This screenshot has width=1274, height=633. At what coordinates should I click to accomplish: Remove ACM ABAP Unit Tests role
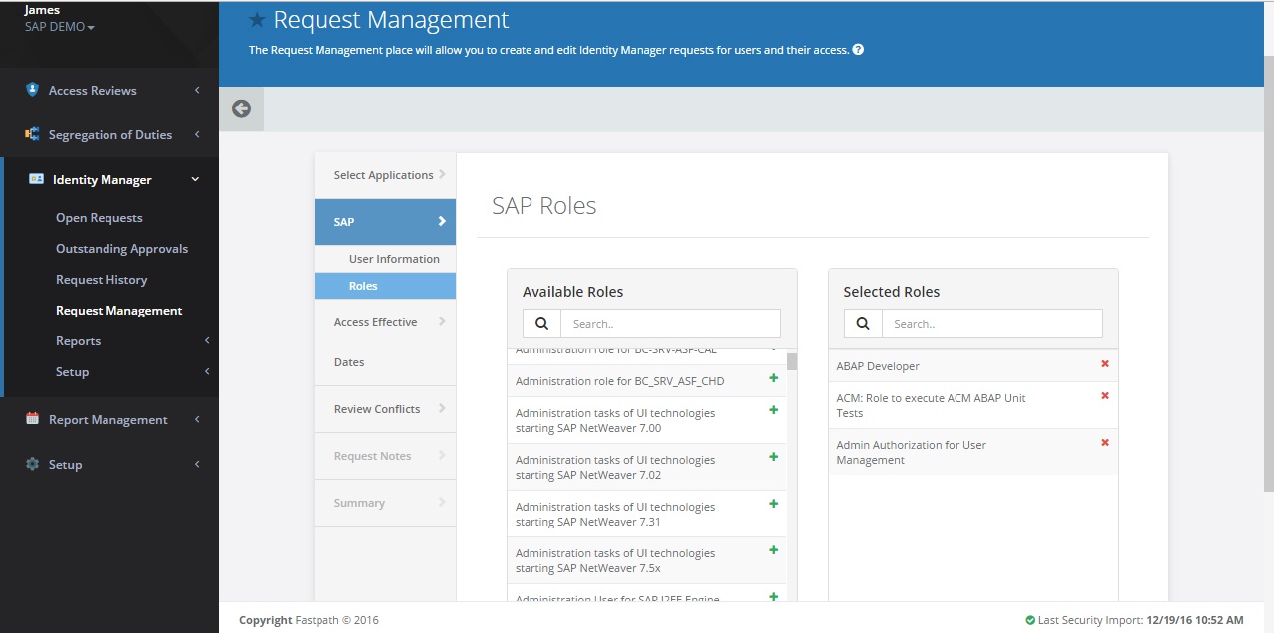(x=1104, y=396)
